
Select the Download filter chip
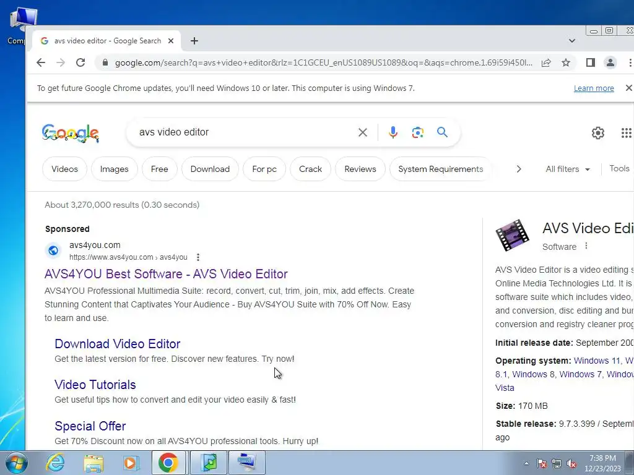coord(210,169)
